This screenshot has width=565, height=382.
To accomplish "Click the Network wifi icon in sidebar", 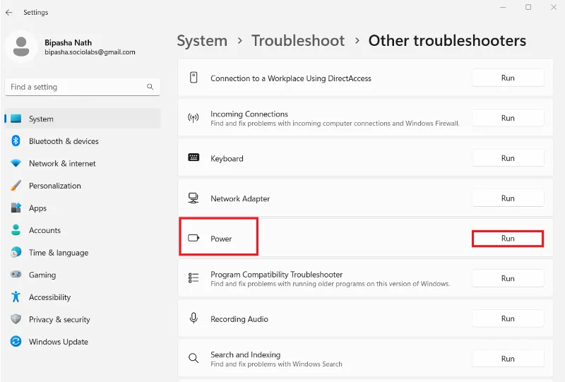I will (16, 163).
